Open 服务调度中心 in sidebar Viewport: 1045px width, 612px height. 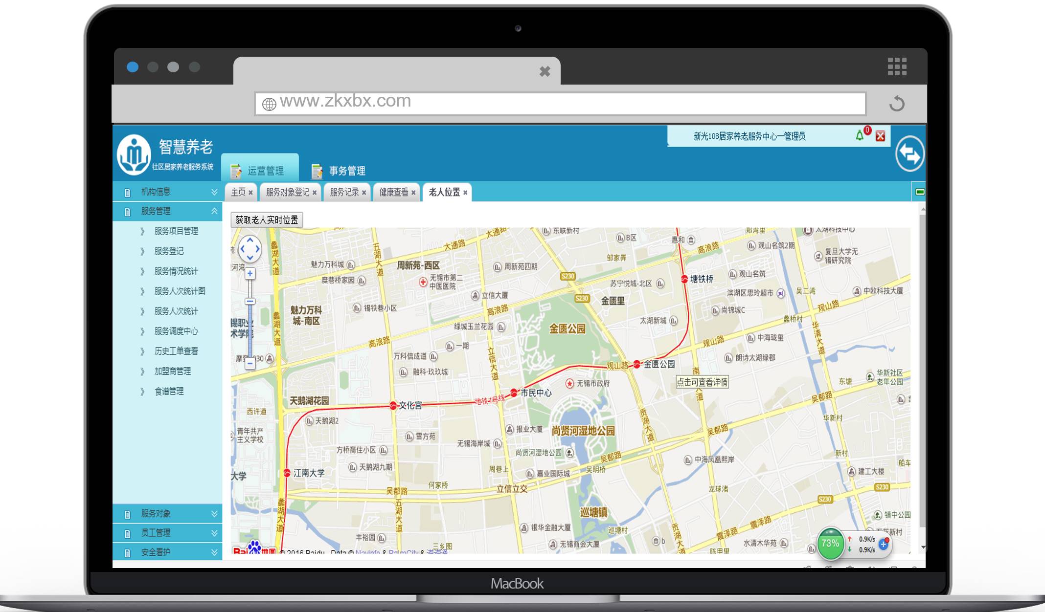coord(176,331)
